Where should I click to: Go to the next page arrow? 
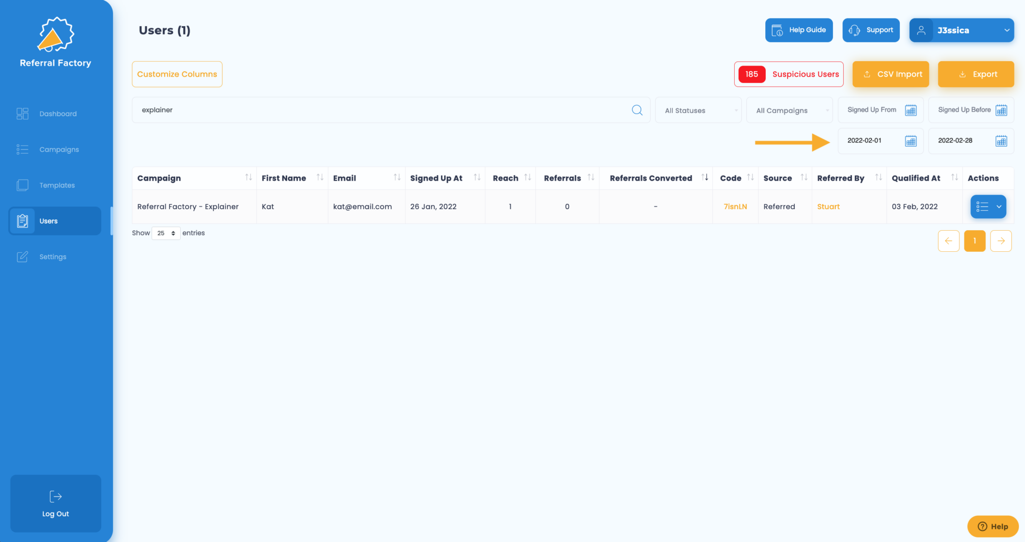1001,241
